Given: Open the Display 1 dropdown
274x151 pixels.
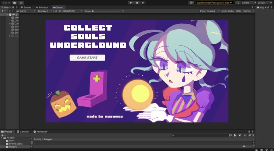Looking at the screenshot, I should pyautogui.click(x=45, y=11).
